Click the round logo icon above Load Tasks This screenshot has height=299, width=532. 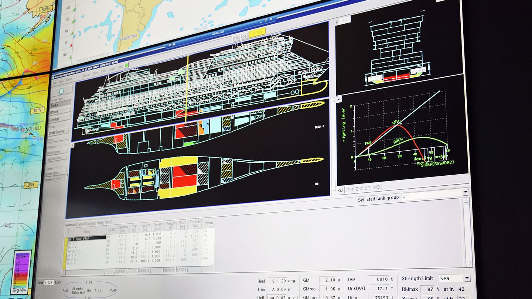[x=61, y=91]
